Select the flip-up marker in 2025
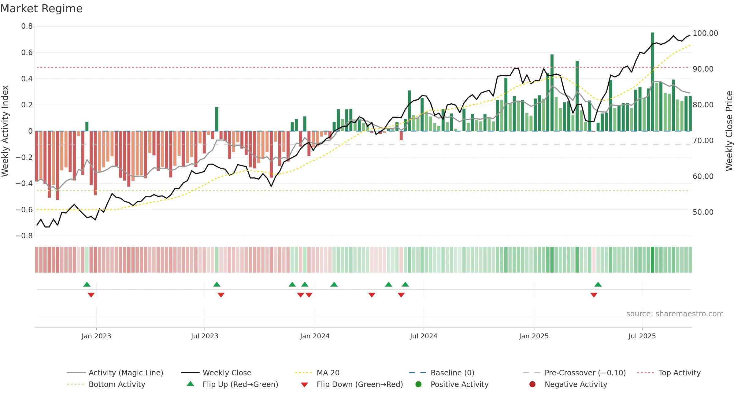 598,284
